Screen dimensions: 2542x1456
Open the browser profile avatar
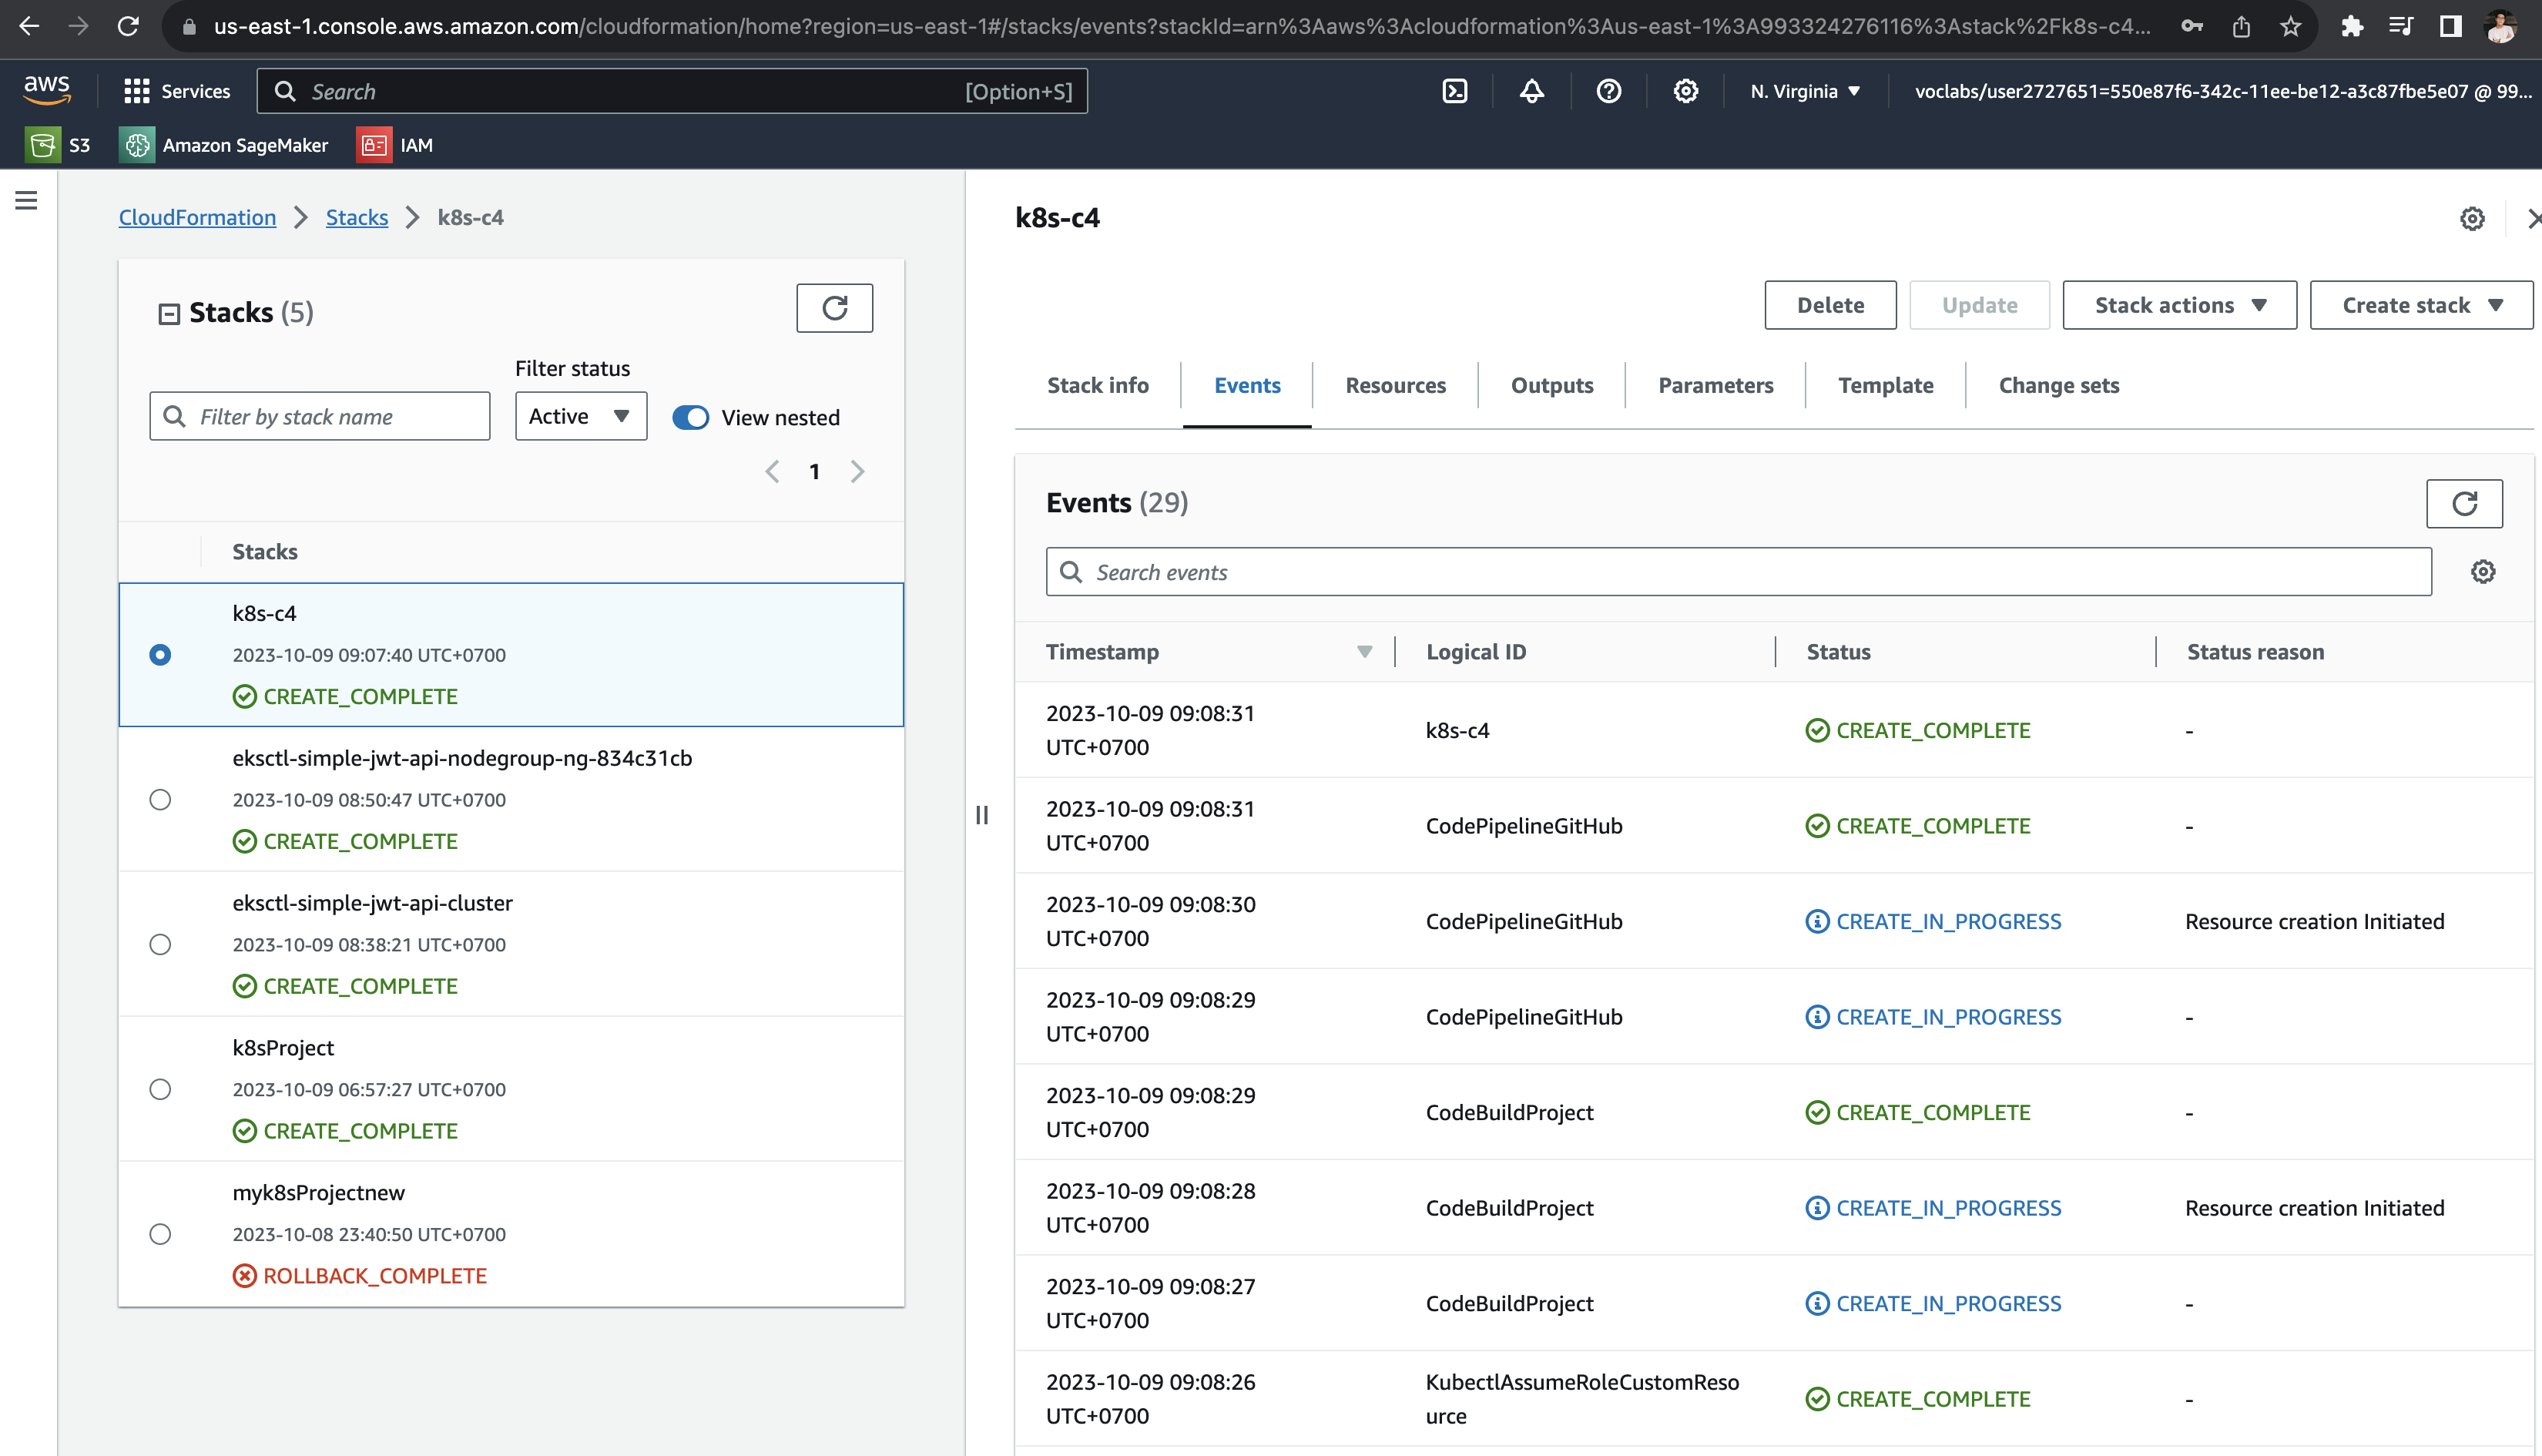click(x=2500, y=26)
